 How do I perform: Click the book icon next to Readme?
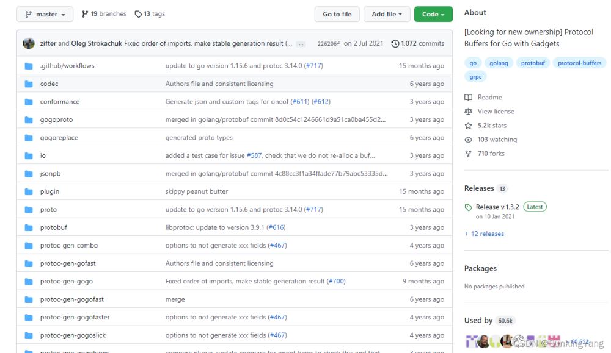(469, 98)
